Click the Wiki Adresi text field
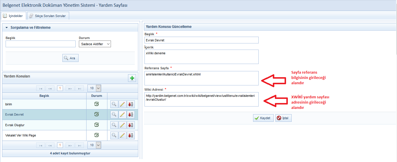The width and height of the screenshot is (397, 162). pos(201,99)
